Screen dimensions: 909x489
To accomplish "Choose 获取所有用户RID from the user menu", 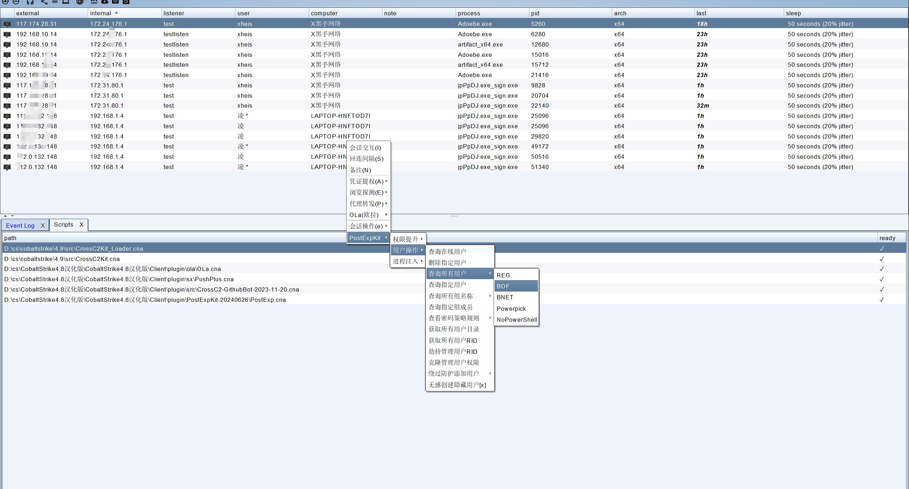I will (460, 341).
